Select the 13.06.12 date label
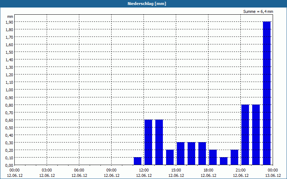This screenshot has height=179, width=287. pos(273,175)
